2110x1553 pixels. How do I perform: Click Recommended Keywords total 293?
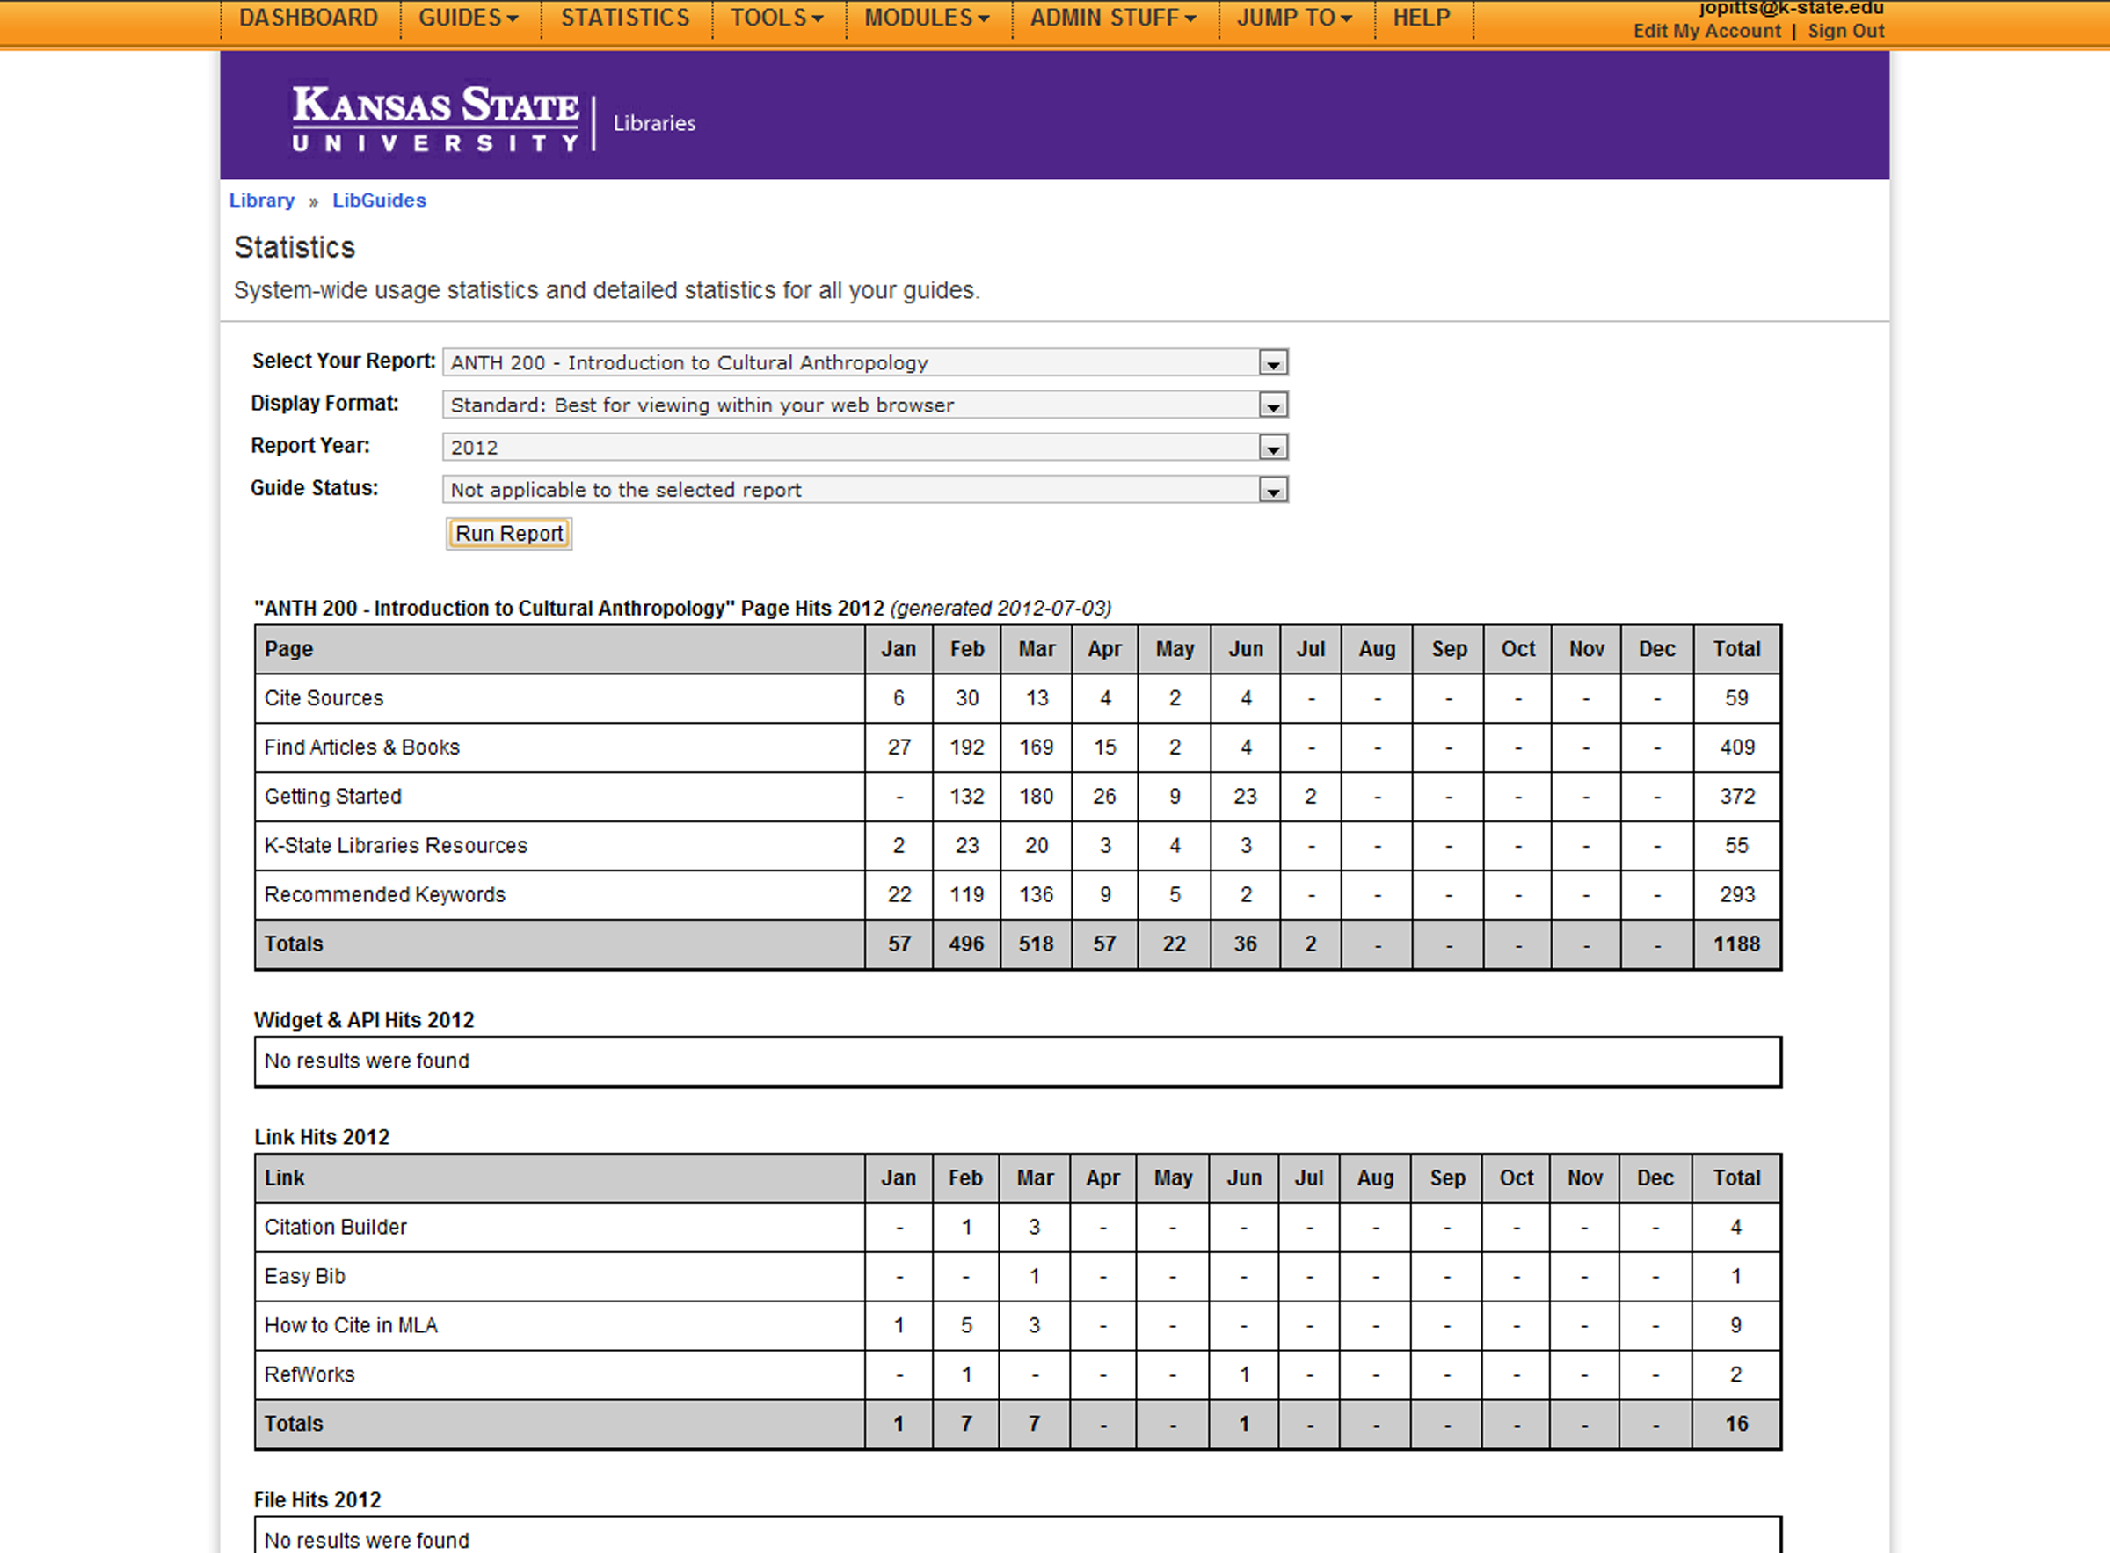coord(1737,894)
